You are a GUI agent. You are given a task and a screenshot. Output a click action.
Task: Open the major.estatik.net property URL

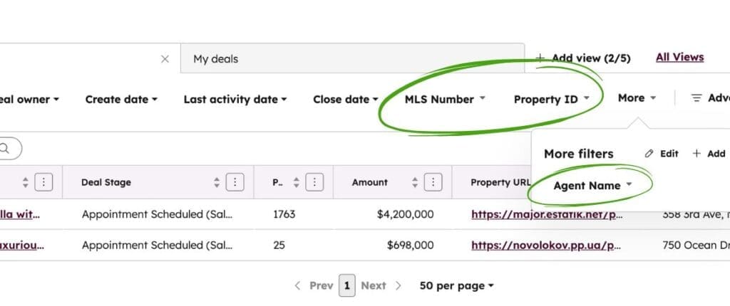pos(546,213)
